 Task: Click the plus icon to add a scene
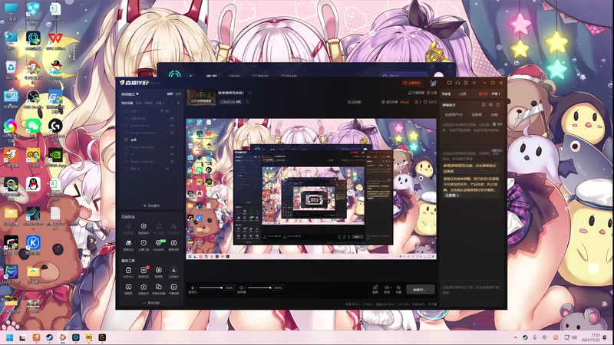(x=178, y=103)
